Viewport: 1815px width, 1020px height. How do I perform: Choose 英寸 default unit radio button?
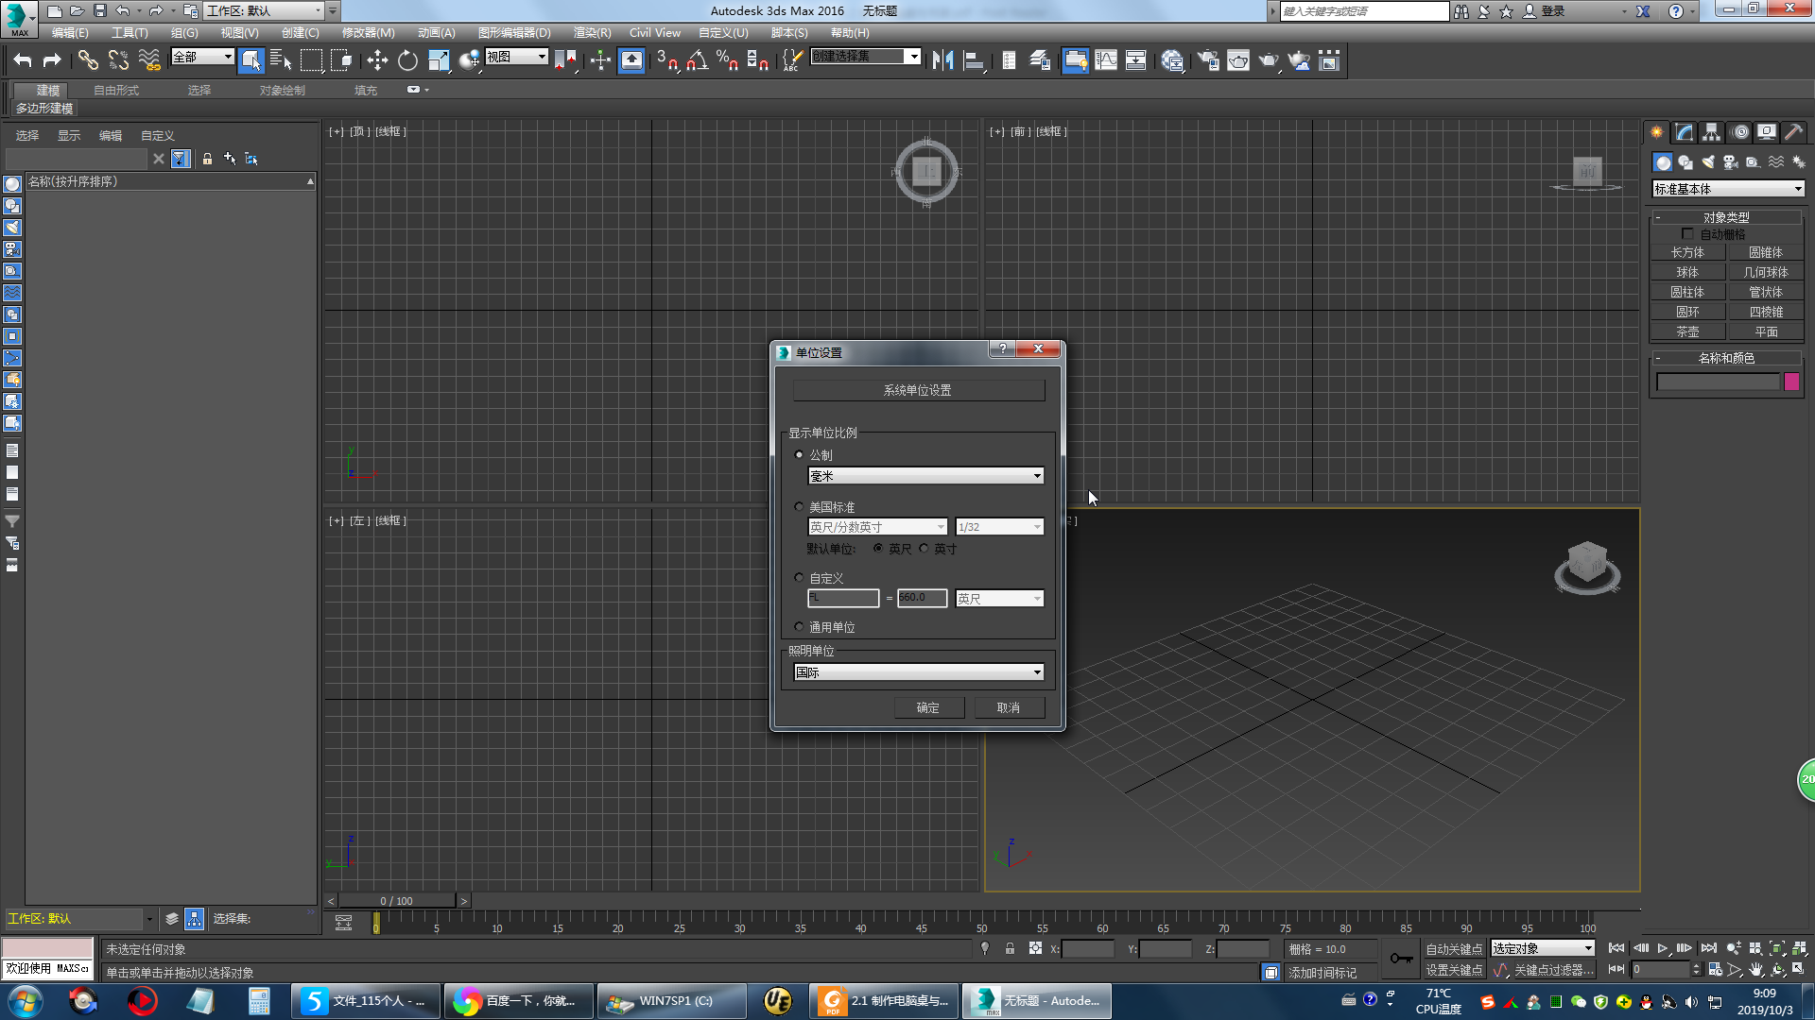pyautogui.click(x=924, y=549)
